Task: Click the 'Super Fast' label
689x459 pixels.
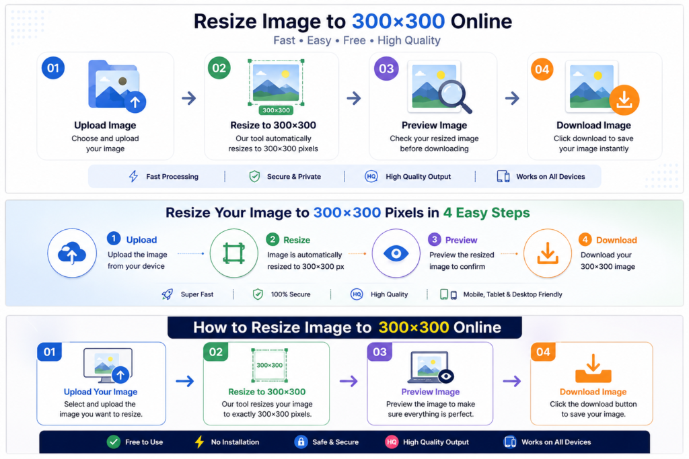Action: point(197,294)
